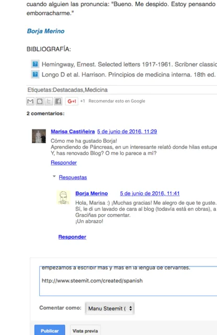This screenshot has height=335, width=217.
Task: Click the BlogThis share icon
Action: point(39,101)
